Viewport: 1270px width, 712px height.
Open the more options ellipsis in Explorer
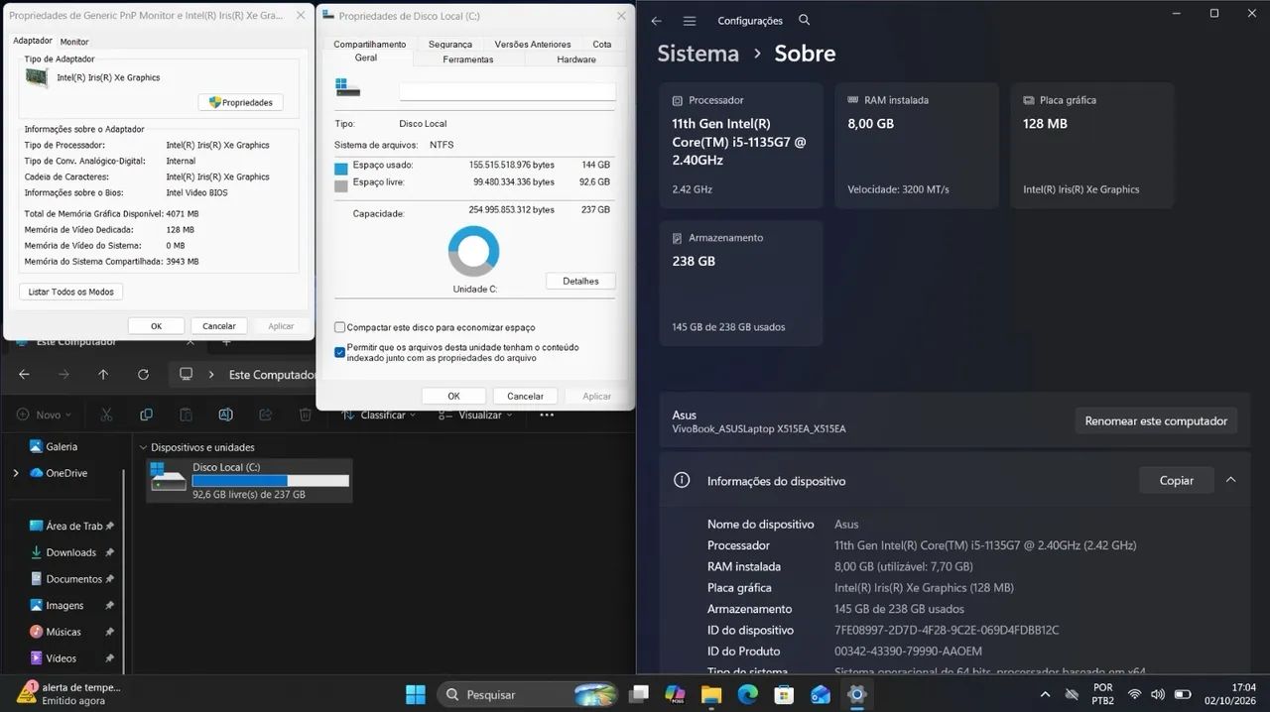click(x=547, y=415)
